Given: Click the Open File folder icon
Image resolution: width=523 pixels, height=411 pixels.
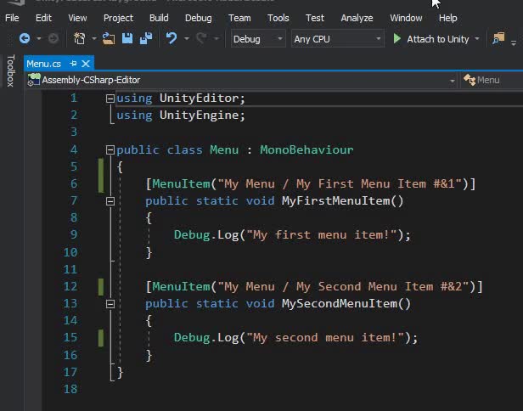Looking at the screenshot, I should coord(108,39).
